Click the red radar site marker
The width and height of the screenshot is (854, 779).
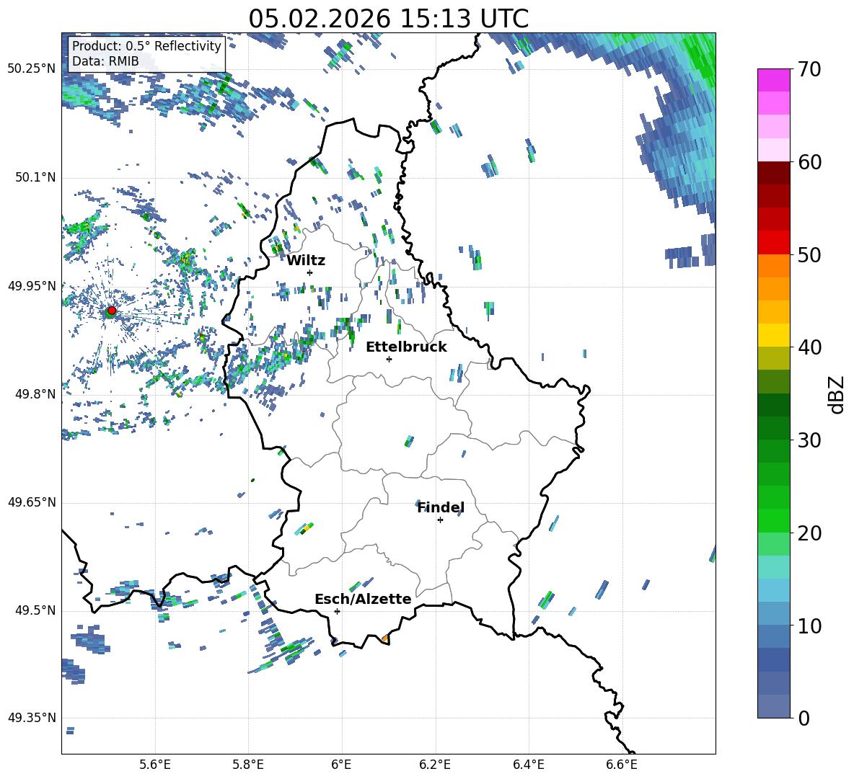[112, 311]
